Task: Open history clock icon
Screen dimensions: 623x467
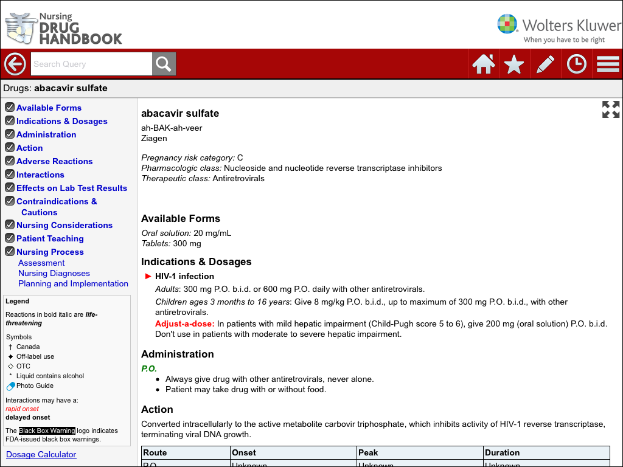Action: click(577, 64)
